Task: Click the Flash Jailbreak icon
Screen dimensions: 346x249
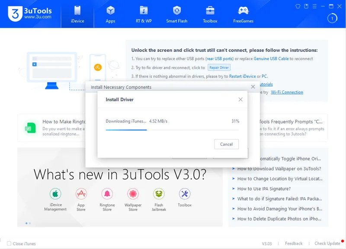Action: [x=159, y=194]
